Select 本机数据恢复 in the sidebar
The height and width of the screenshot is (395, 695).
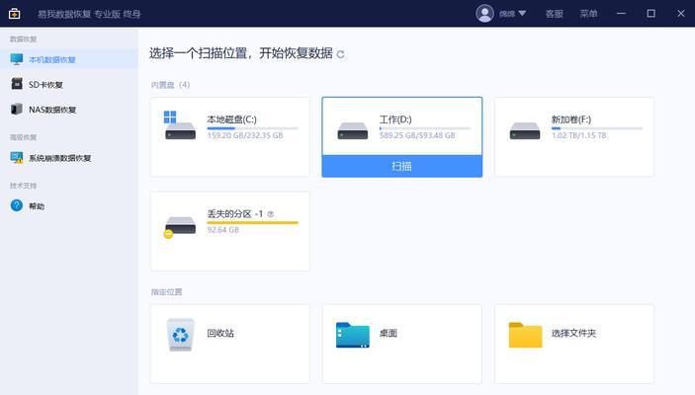(68, 59)
